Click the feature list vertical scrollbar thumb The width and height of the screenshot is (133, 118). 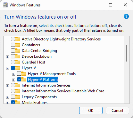click(127, 53)
